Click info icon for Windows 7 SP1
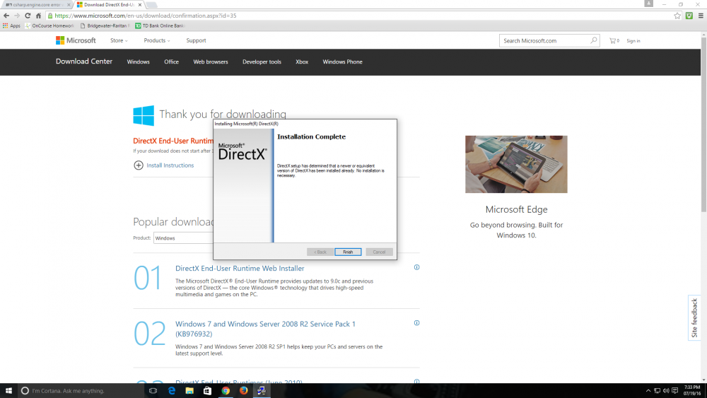This screenshot has height=398, width=707. (416, 323)
